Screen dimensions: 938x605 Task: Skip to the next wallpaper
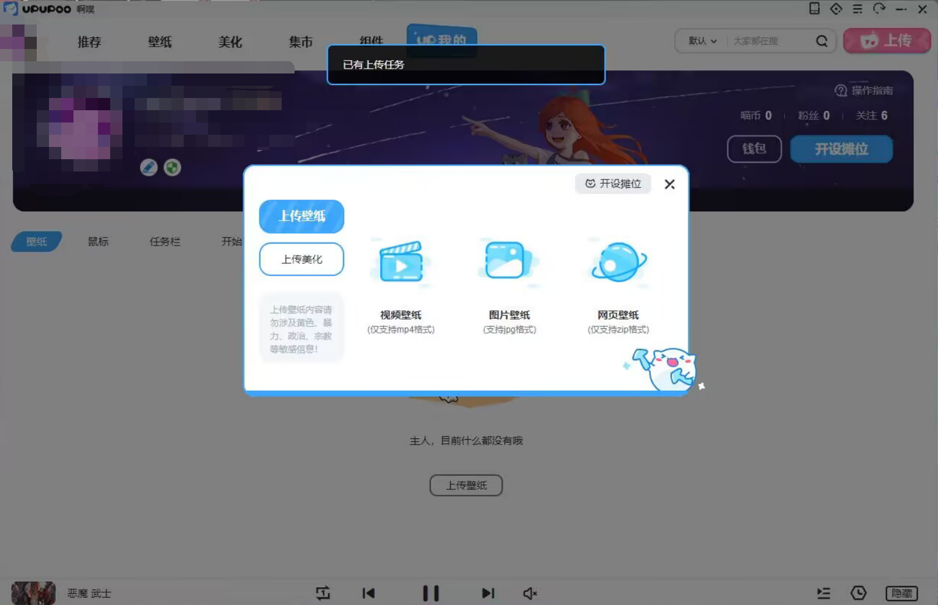[x=487, y=593]
